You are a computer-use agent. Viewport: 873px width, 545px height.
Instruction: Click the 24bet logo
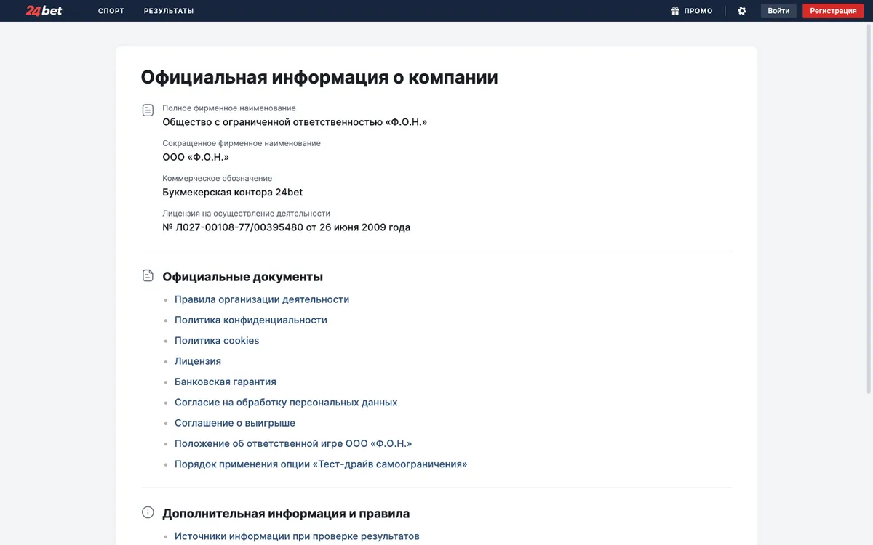coord(44,10)
